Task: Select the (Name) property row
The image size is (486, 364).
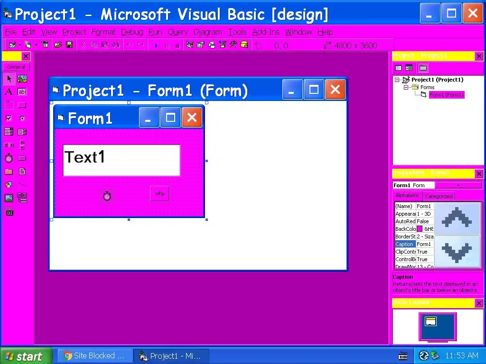Action: click(x=414, y=206)
